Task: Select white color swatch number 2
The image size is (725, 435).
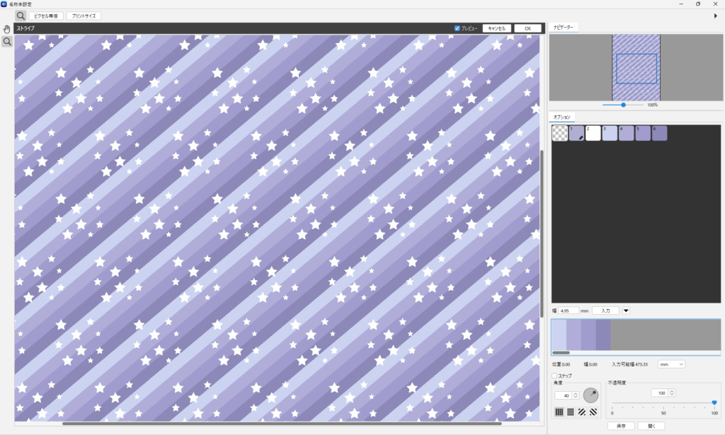Action: 593,133
